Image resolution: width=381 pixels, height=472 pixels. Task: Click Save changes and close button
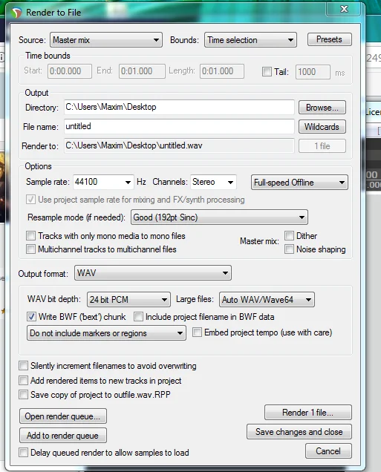tap(299, 432)
